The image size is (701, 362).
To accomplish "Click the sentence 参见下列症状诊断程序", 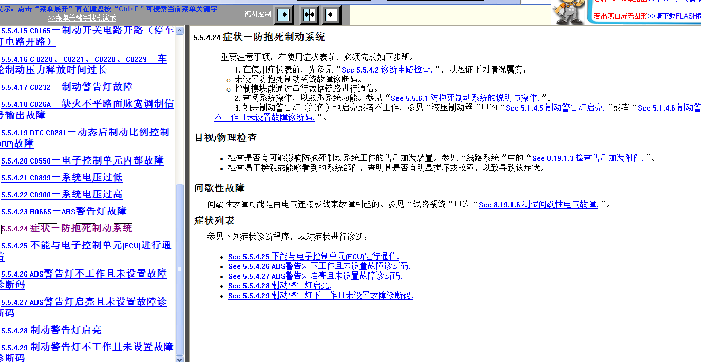I will [288, 237].
